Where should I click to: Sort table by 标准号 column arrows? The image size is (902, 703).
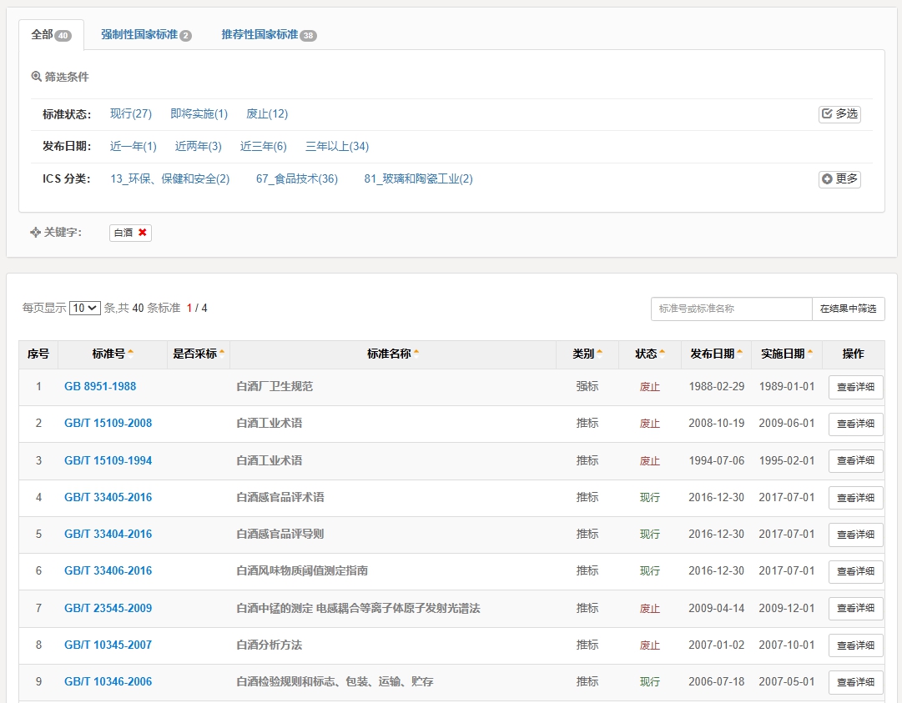click(x=130, y=354)
